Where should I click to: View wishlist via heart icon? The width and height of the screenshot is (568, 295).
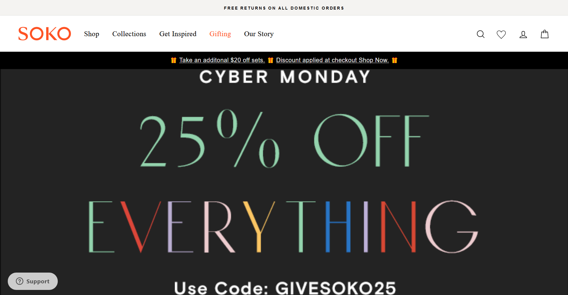[x=501, y=34]
